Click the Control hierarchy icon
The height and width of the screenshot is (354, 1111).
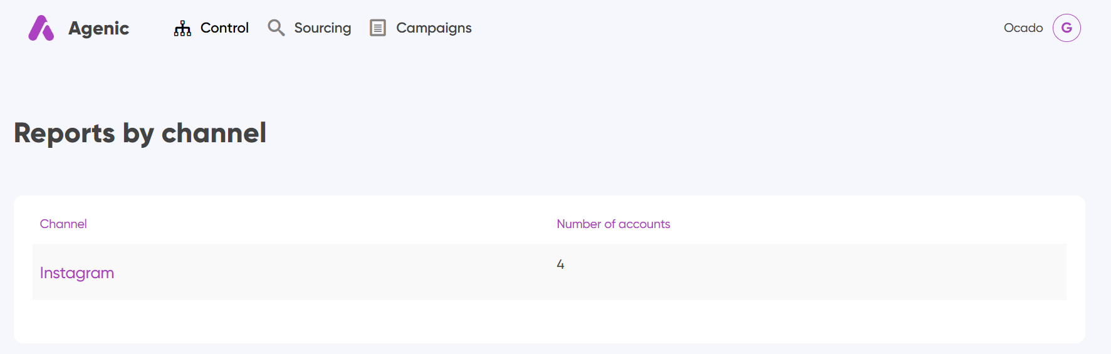pyautogui.click(x=182, y=28)
